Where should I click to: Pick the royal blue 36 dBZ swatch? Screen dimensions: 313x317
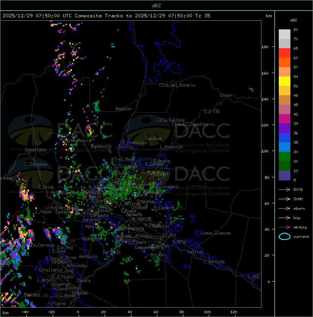(284, 138)
